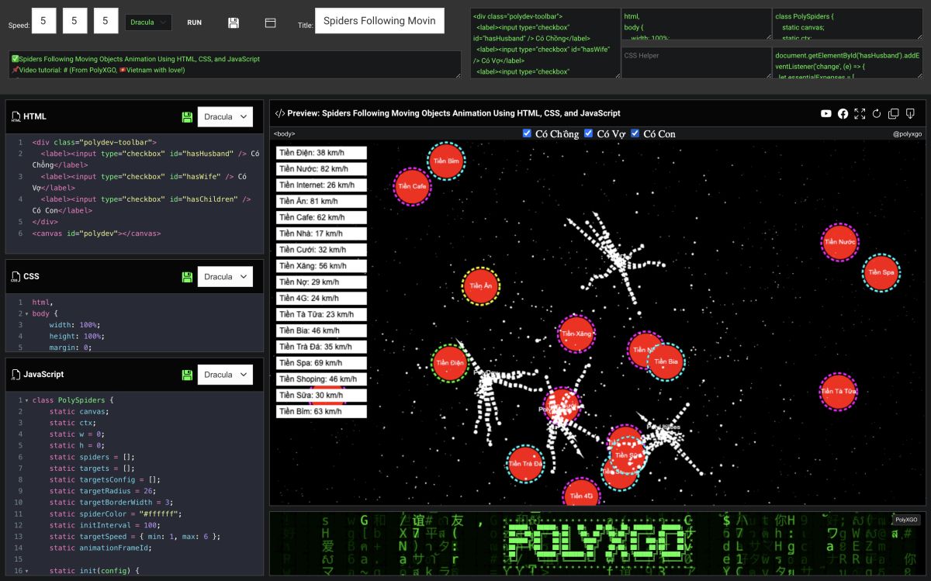
Task: Click the top JS box with getElementById hasHusband
Action: (x=847, y=63)
